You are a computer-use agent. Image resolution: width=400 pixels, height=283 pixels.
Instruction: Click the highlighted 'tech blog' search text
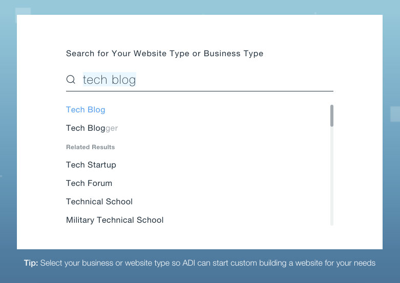point(110,79)
